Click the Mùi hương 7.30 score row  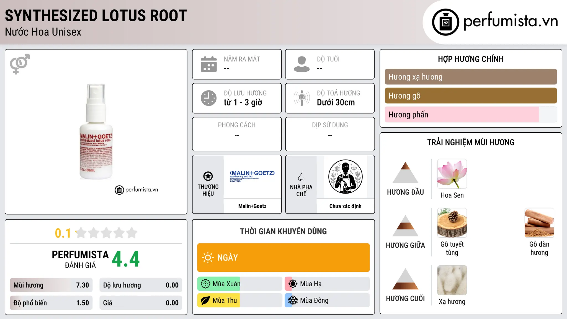pyautogui.click(x=51, y=285)
